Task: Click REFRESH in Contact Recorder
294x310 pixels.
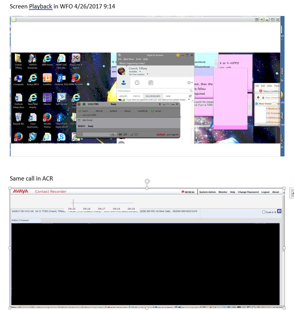Action: click(x=188, y=192)
